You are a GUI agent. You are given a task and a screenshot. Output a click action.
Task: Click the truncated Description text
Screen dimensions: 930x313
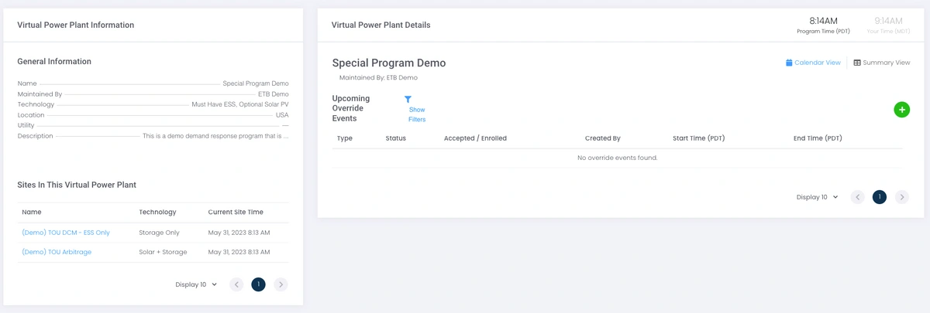tap(215, 136)
